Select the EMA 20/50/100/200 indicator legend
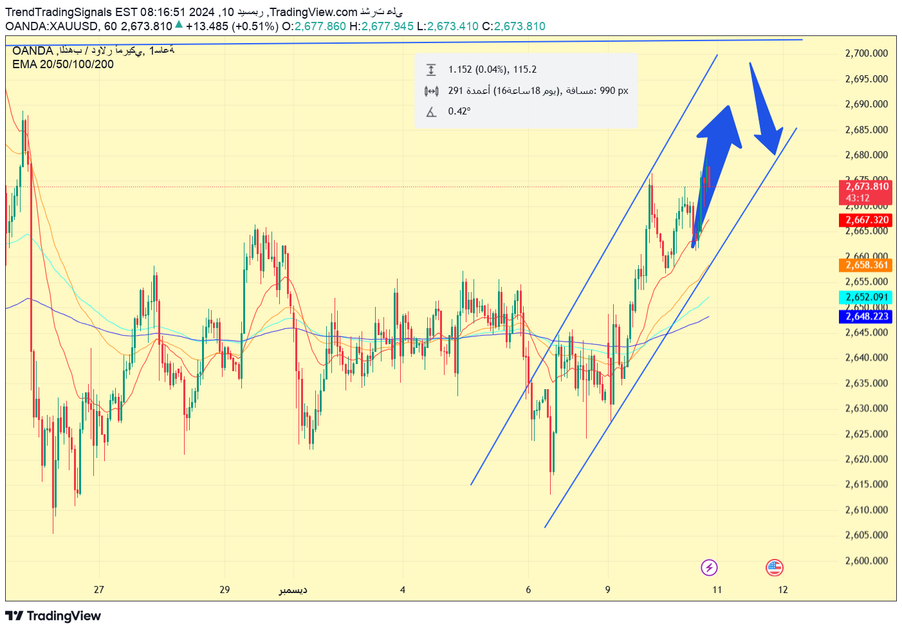 (63, 64)
